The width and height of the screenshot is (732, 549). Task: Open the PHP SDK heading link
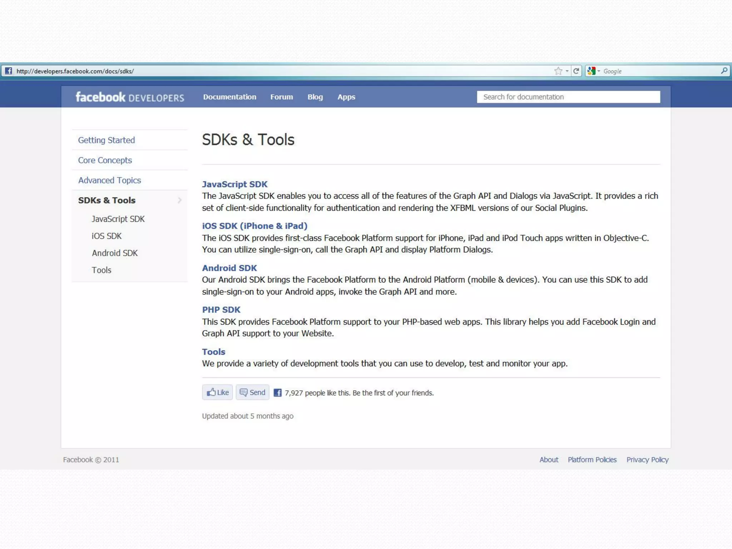[221, 310]
